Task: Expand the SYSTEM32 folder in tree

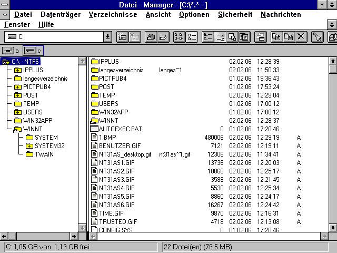Action: (29, 146)
